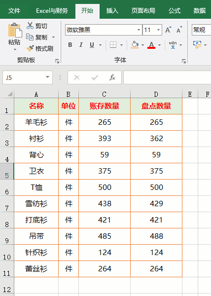Select cell with value 485
This screenshot has width=211, height=296.
point(105,236)
